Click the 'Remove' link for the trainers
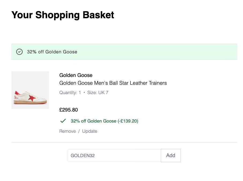 68,131
